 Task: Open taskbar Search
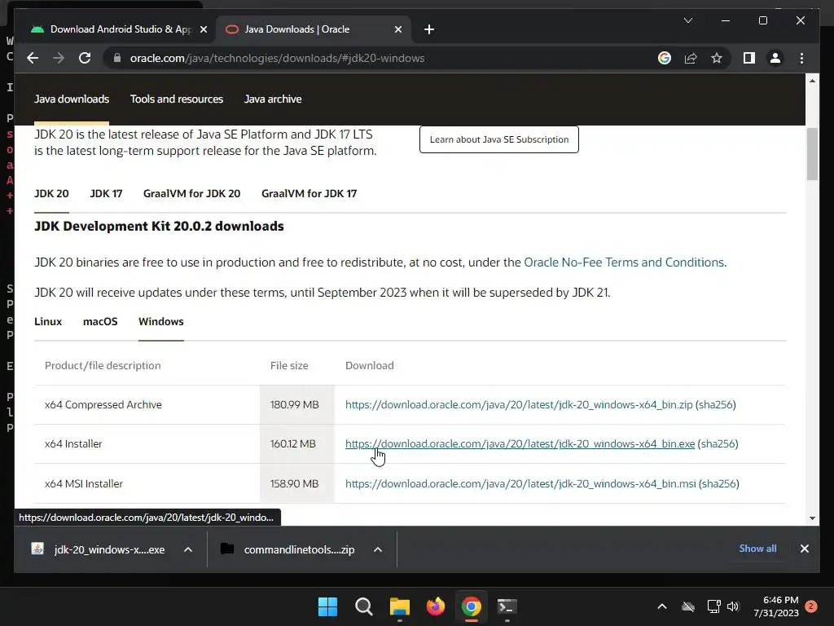pos(364,606)
